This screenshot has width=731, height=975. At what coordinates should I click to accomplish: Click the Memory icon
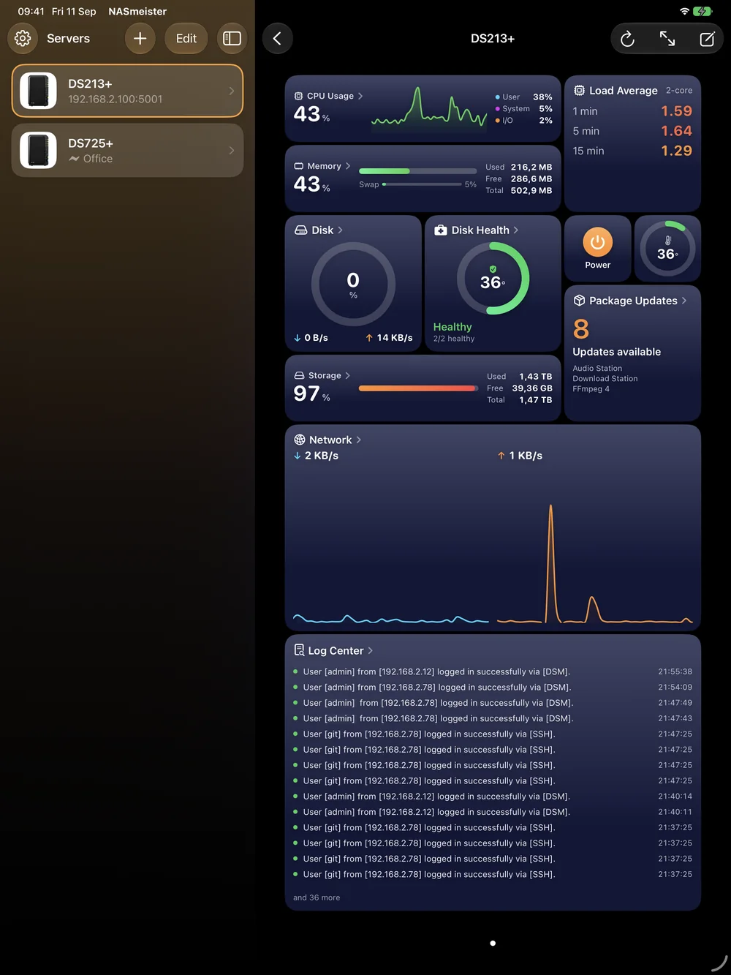(x=298, y=166)
